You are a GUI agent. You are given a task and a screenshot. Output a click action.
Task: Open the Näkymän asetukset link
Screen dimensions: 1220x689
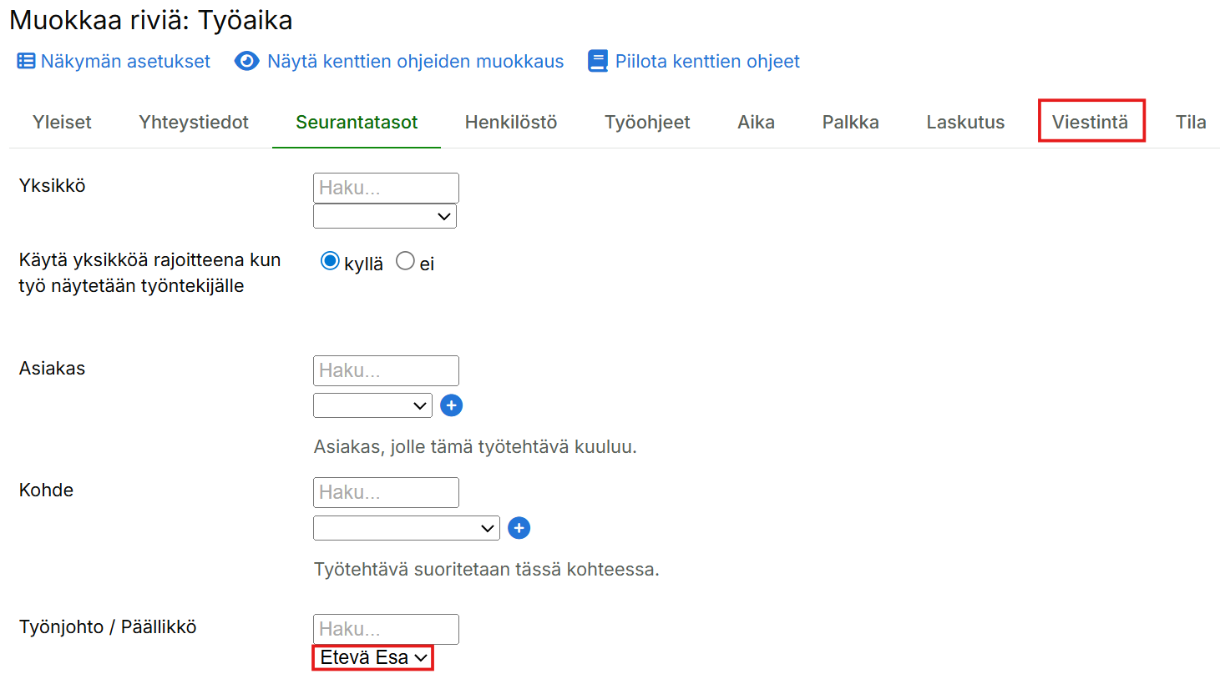[x=125, y=61]
